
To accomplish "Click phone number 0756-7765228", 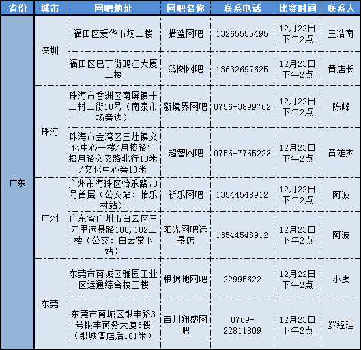I will 242,153.
